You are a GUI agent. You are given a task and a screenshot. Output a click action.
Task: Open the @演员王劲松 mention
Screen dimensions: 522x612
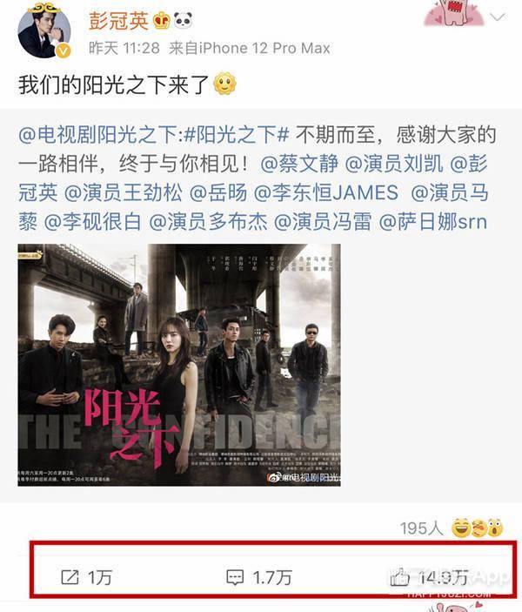click(x=123, y=192)
